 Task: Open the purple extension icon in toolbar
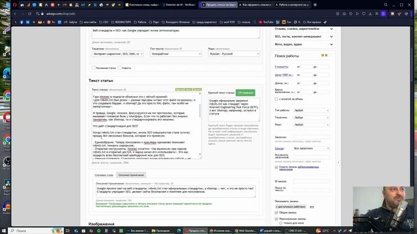pyautogui.click(x=383, y=14)
